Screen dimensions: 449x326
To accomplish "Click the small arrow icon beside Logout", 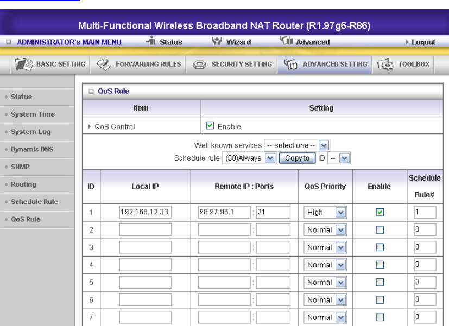I will pos(407,42).
